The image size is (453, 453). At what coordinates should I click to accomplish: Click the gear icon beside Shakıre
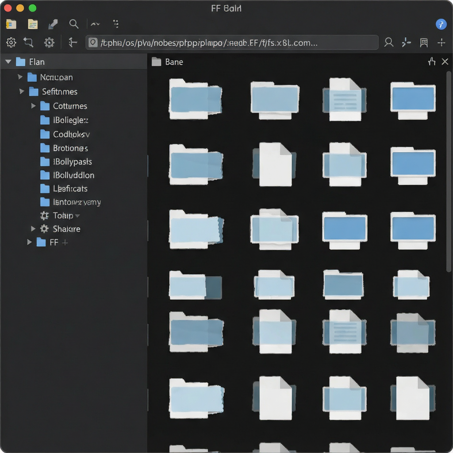tap(44, 229)
